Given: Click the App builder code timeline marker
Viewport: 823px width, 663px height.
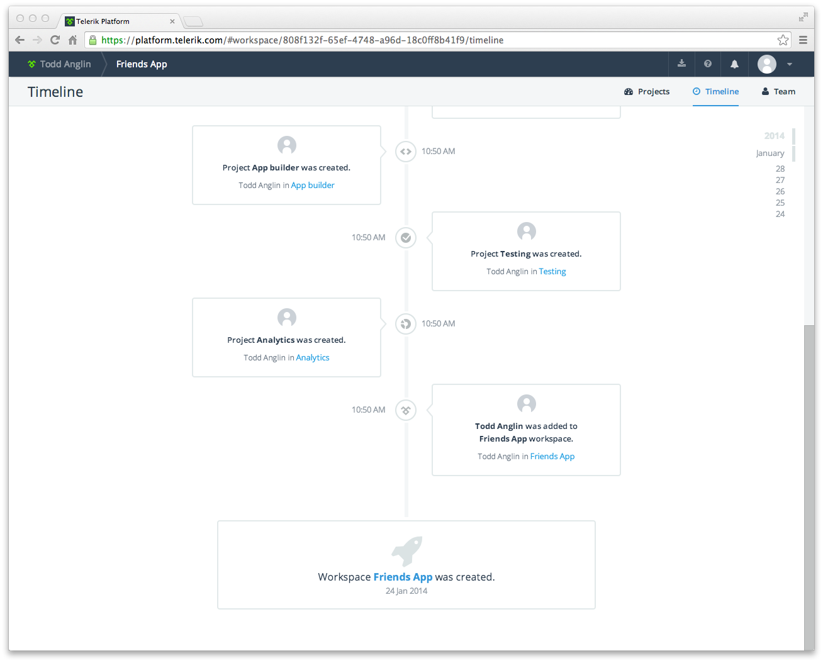Looking at the screenshot, I should tap(406, 152).
